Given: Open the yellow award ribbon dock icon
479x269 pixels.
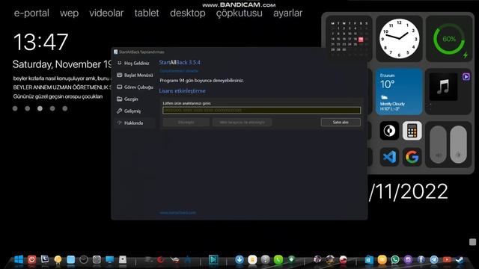Looking at the screenshot, I should click(58, 260).
